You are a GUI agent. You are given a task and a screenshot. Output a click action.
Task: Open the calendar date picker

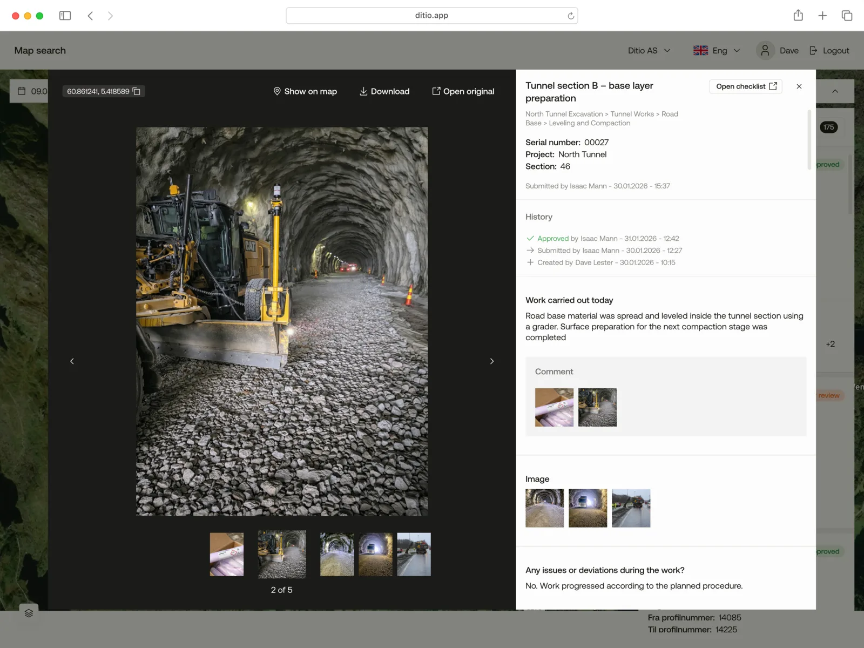pyautogui.click(x=21, y=91)
